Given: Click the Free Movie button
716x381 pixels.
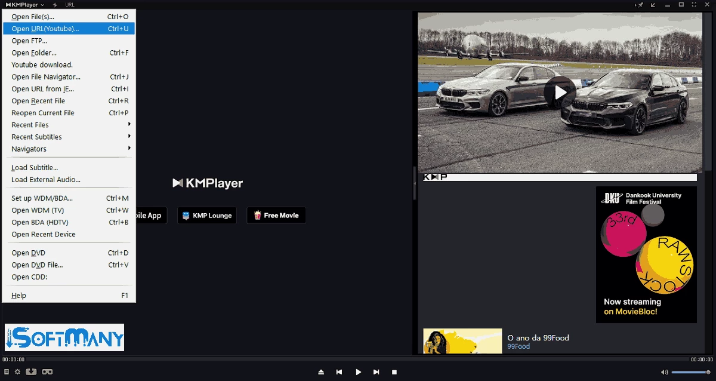Looking at the screenshot, I should [276, 216].
